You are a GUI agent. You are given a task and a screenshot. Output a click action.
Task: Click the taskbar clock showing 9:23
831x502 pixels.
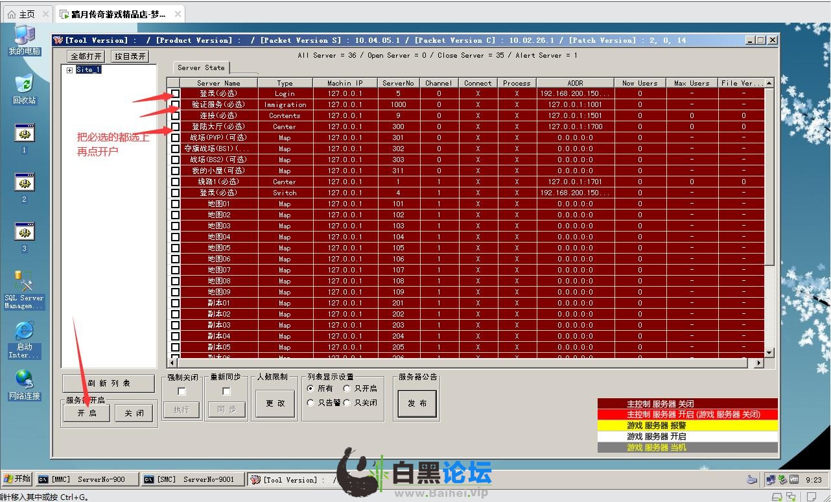[813, 480]
